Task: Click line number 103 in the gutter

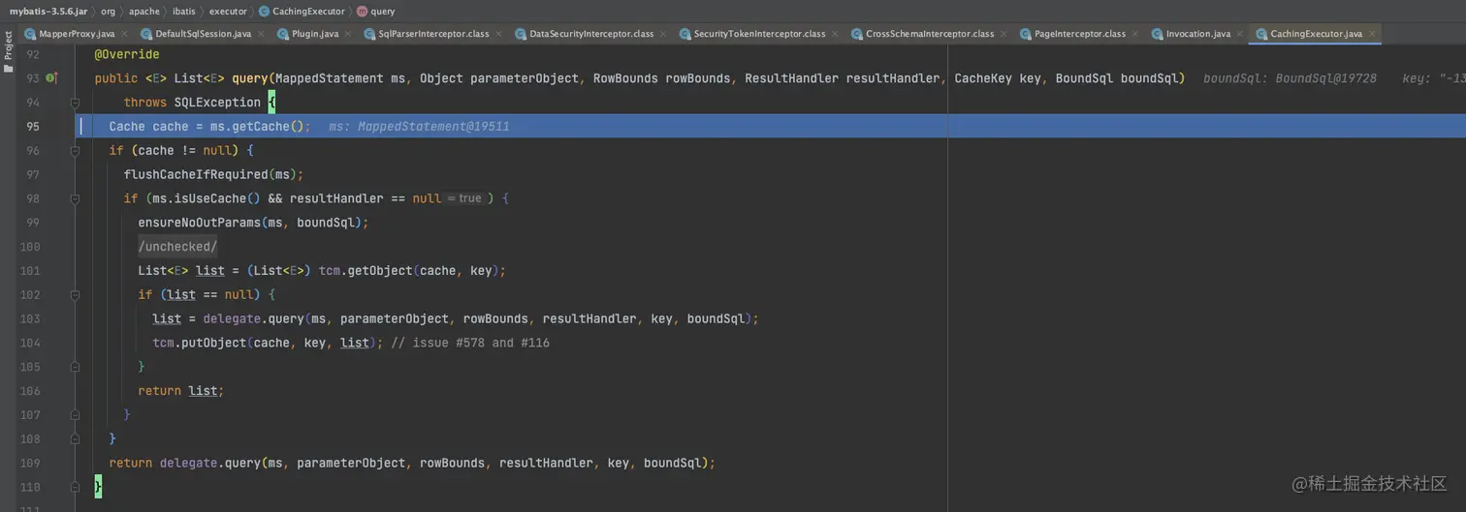Action: click(30, 318)
